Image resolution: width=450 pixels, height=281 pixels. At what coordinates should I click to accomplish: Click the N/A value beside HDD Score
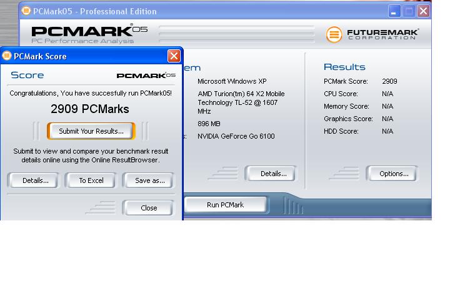(387, 131)
